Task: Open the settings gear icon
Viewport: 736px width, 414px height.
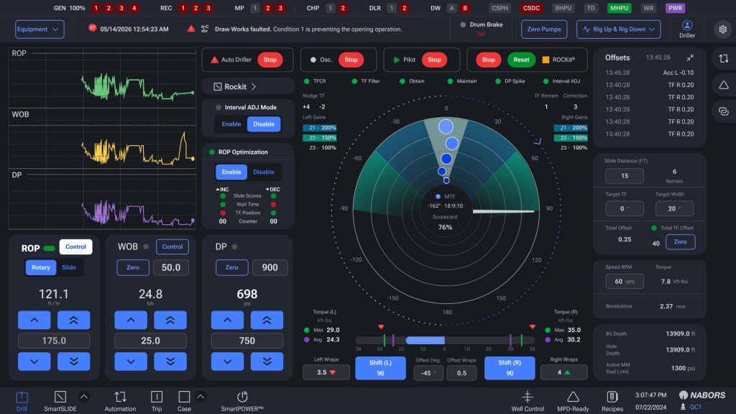Action: 723,29
